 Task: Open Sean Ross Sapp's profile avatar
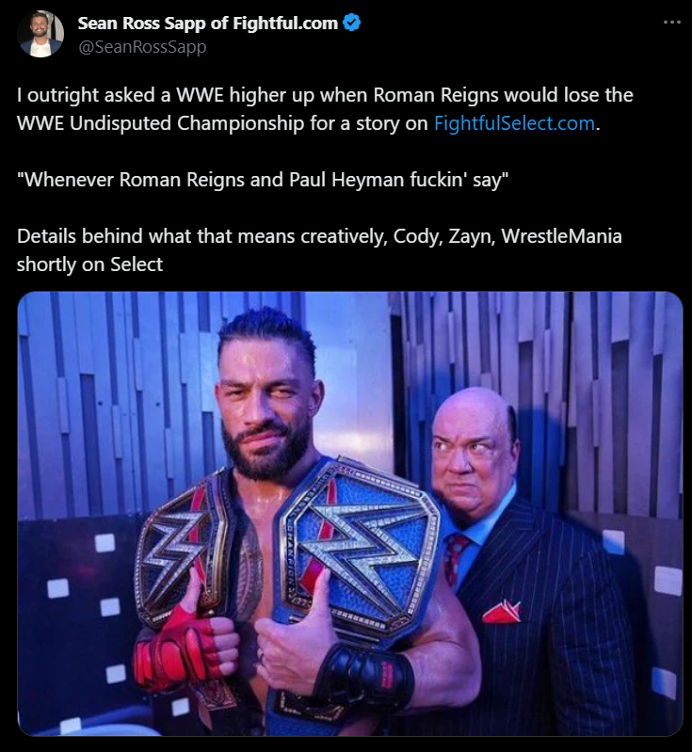(x=40, y=34)
